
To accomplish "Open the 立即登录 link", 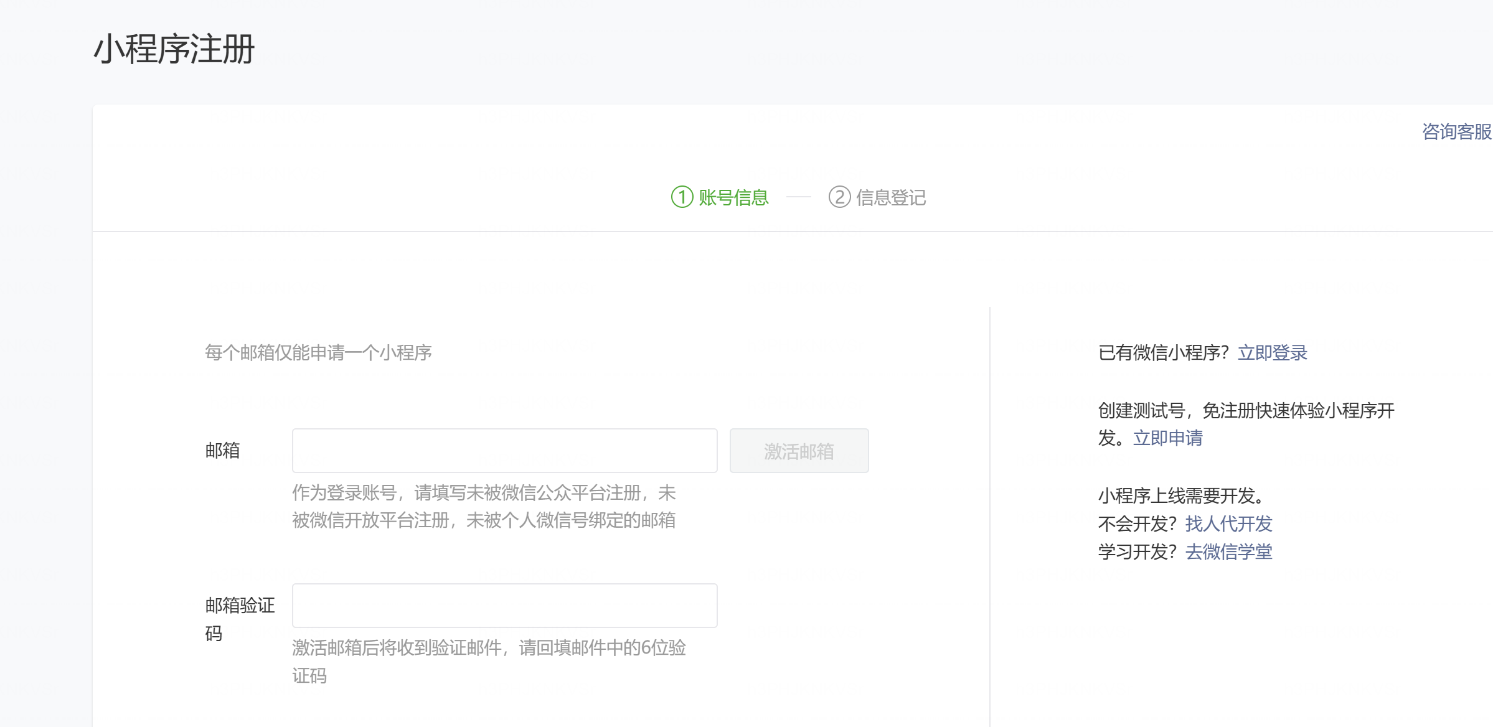I will [x=1273, y=353].
